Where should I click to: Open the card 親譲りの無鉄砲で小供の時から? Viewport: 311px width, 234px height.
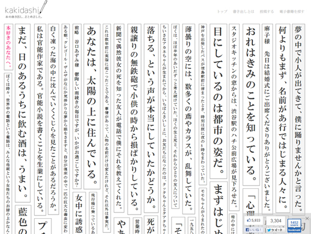click(134, 119)
